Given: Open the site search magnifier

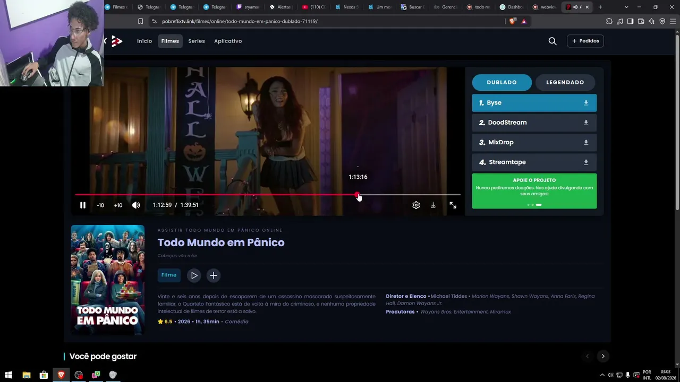Looking at the screenshot, I should coord(552,41).
